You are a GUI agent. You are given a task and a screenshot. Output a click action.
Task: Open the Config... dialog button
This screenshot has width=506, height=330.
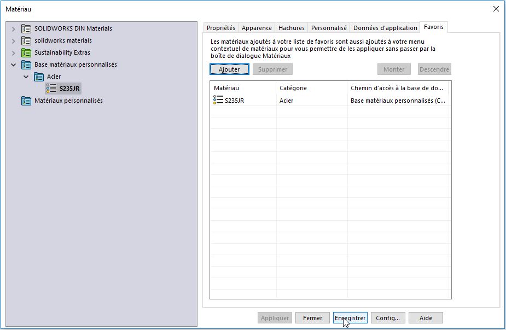388,318
